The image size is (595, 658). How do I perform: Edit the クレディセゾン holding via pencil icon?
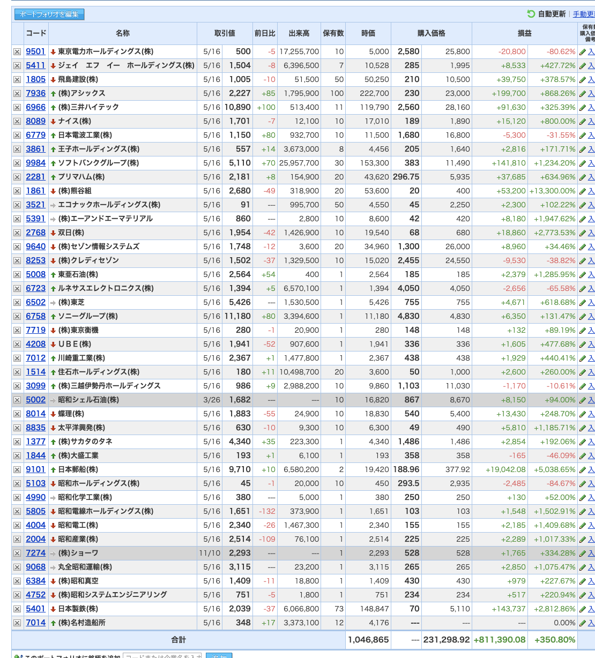[583, 260]
